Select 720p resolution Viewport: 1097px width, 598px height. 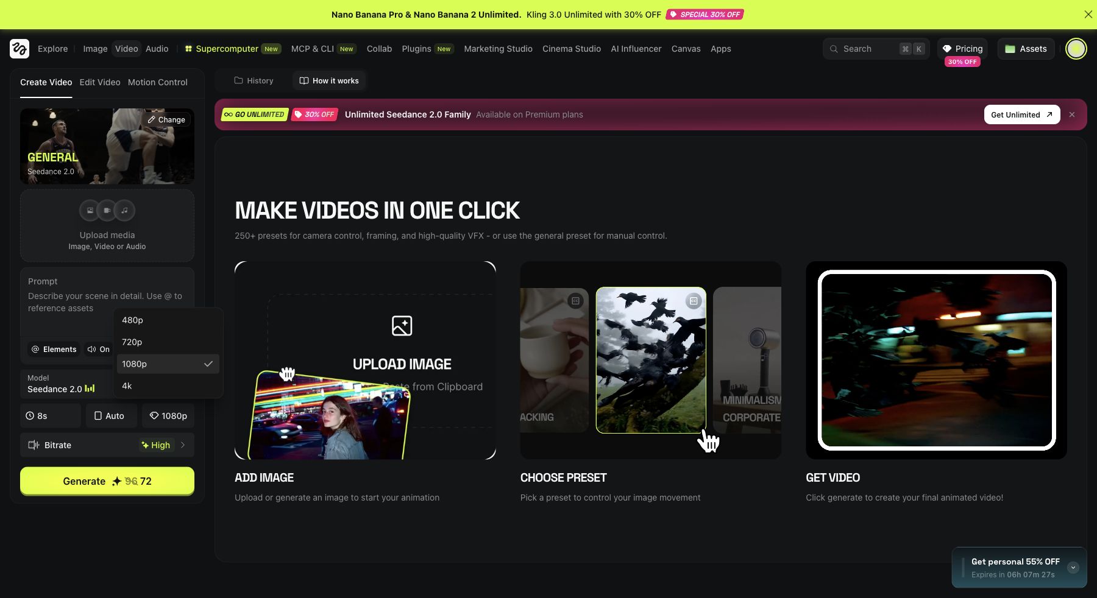168,342
